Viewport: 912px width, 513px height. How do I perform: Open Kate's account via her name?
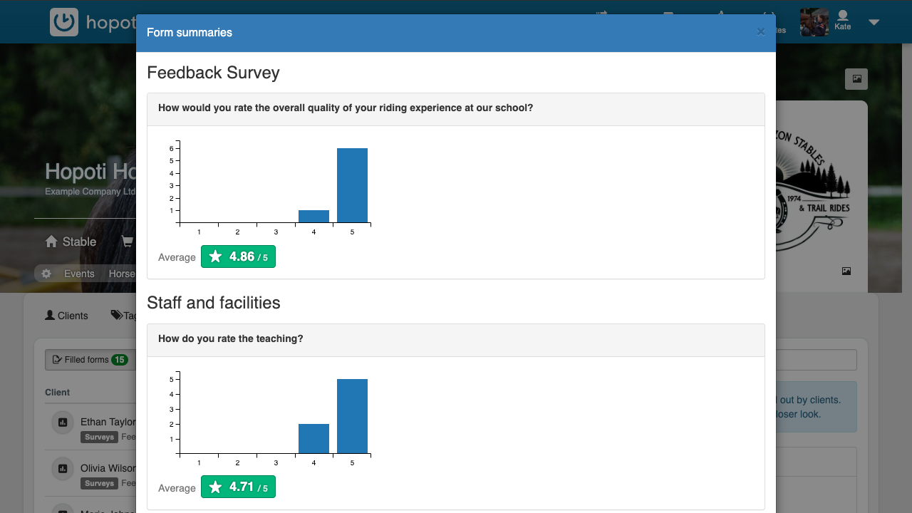[843, 26]
